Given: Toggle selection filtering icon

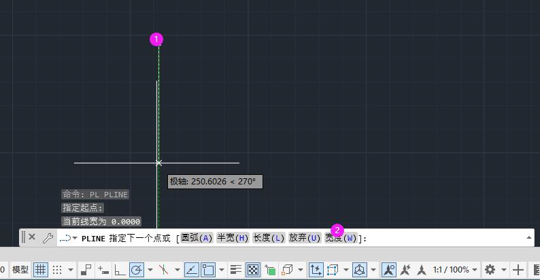Looking at the screenshot, I should [333, 270].
